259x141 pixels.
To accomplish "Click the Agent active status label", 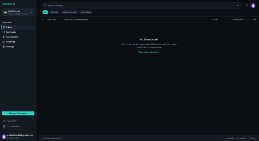I will click(x=14, y=138).
